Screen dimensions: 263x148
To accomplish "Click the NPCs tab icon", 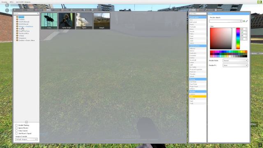I will click(x=45, y=10).
